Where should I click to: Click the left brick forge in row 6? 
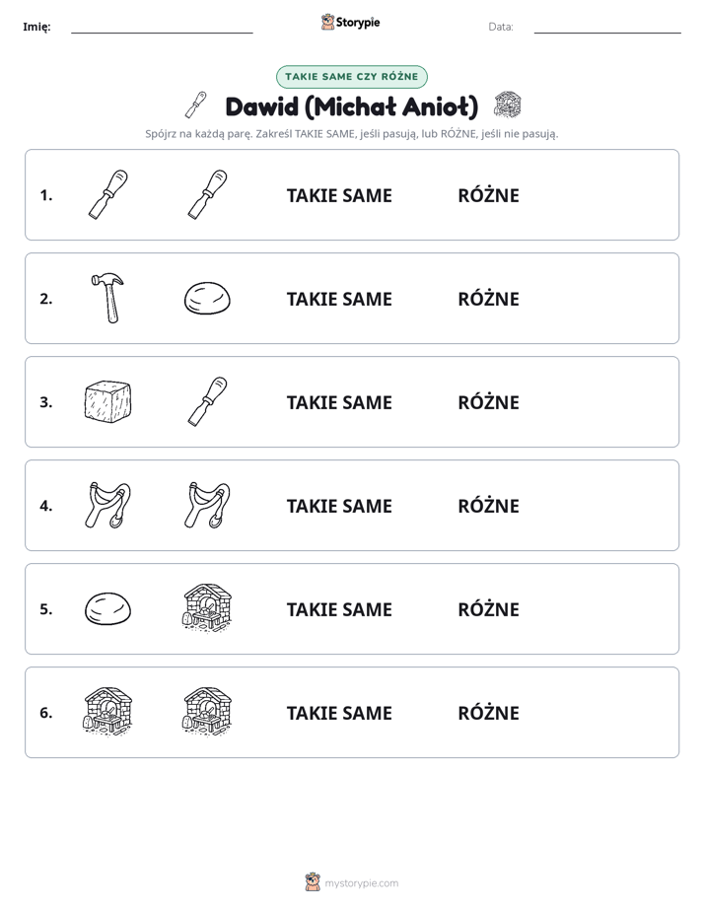coord(108,712)
